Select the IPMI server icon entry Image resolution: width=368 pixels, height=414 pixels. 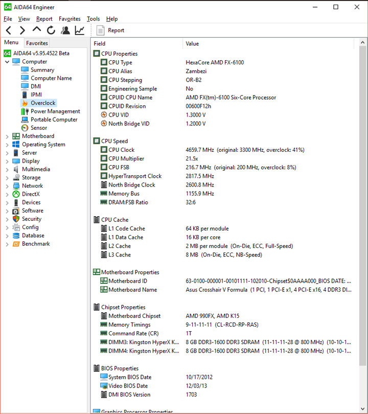25,95
